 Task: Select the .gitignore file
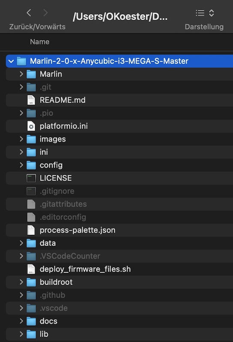click(119, 191)
